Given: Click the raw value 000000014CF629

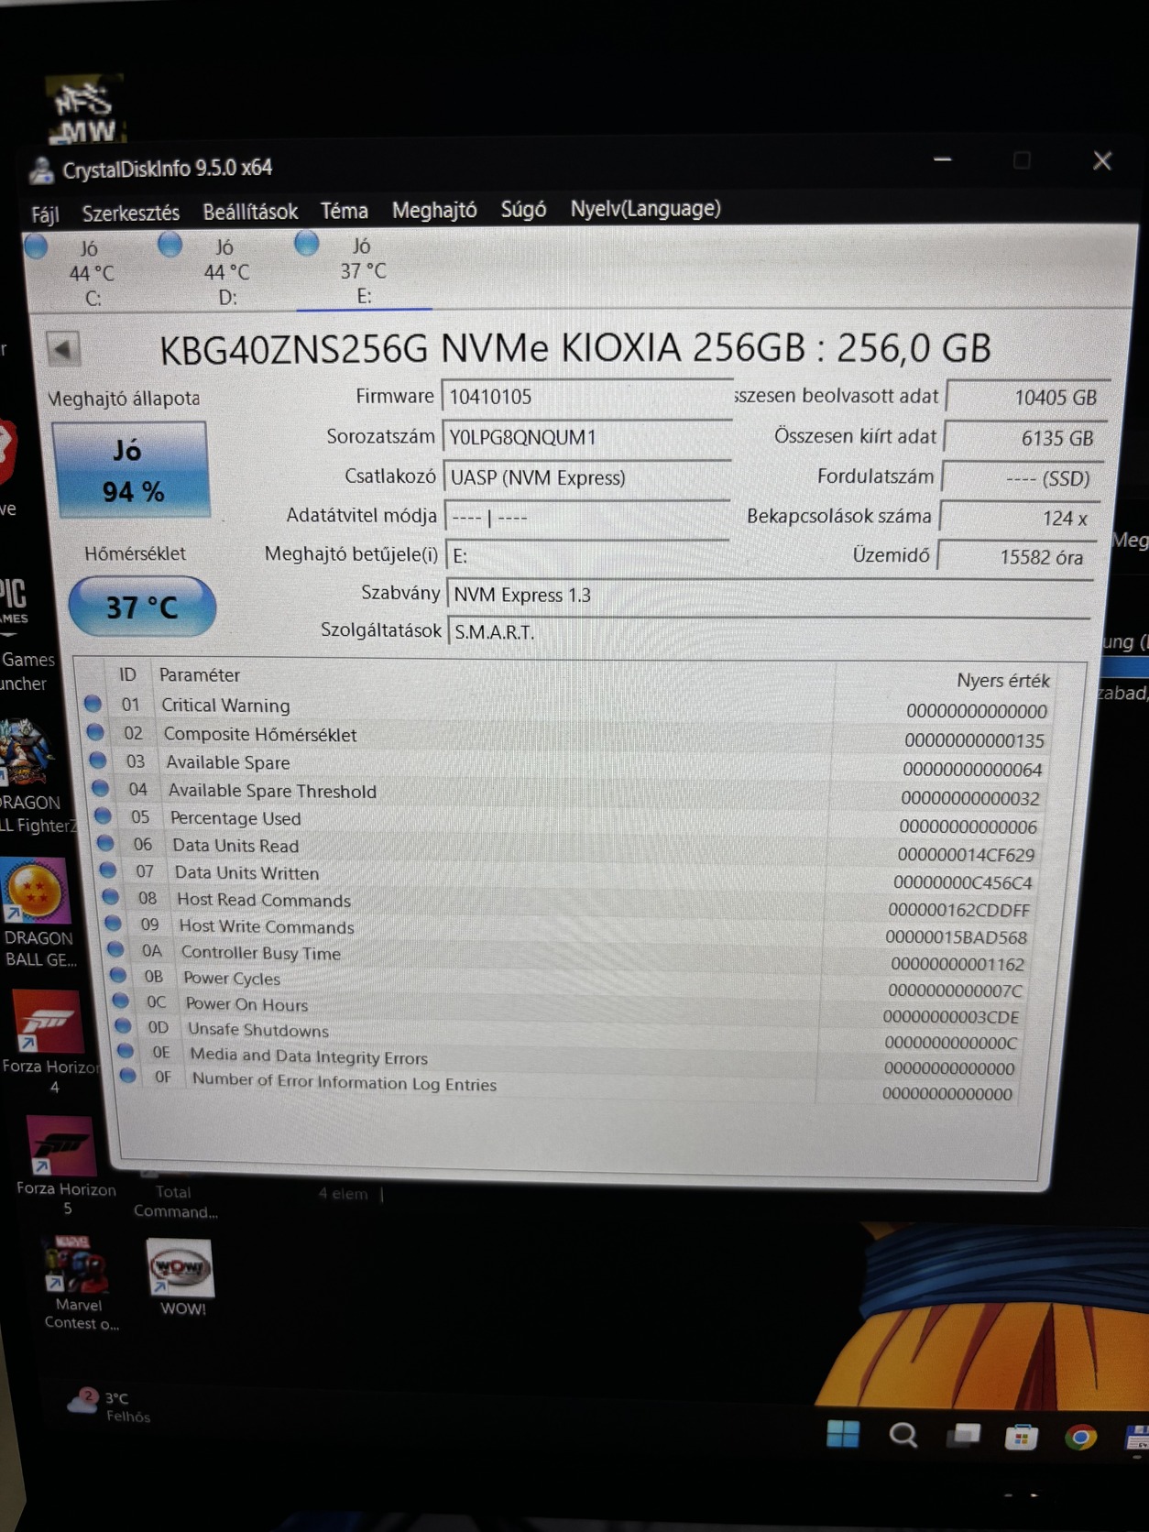Looking at the screenshot, I should pyautogui.click(x=966, y=855).
